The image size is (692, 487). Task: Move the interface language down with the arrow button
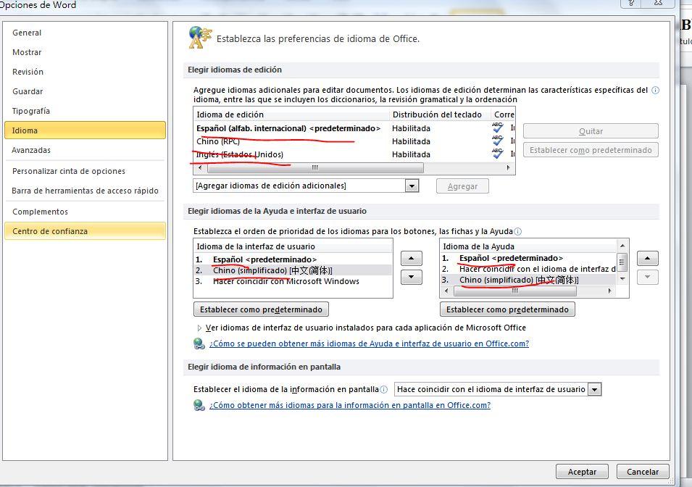(411, 277)
